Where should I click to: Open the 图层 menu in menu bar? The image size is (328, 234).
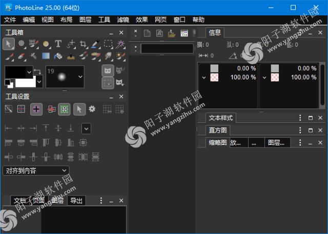(x=86, y=19)
